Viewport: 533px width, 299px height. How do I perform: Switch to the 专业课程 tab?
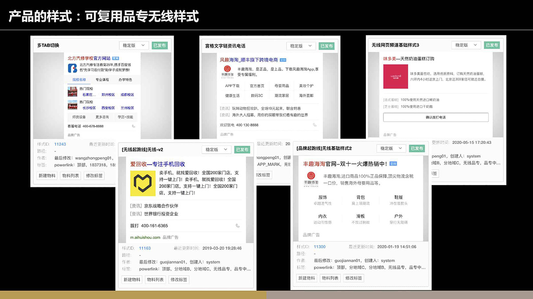[x=102, y=80]
